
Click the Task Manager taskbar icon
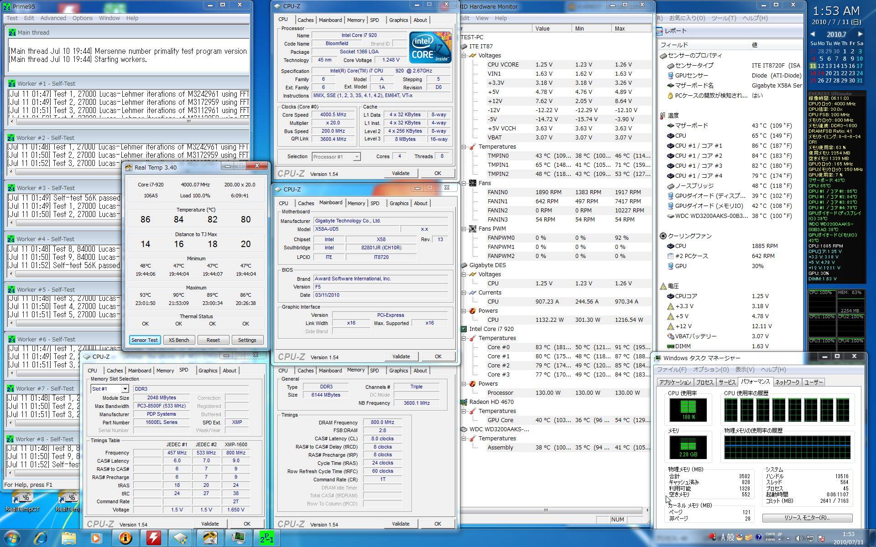click(238, 538)
